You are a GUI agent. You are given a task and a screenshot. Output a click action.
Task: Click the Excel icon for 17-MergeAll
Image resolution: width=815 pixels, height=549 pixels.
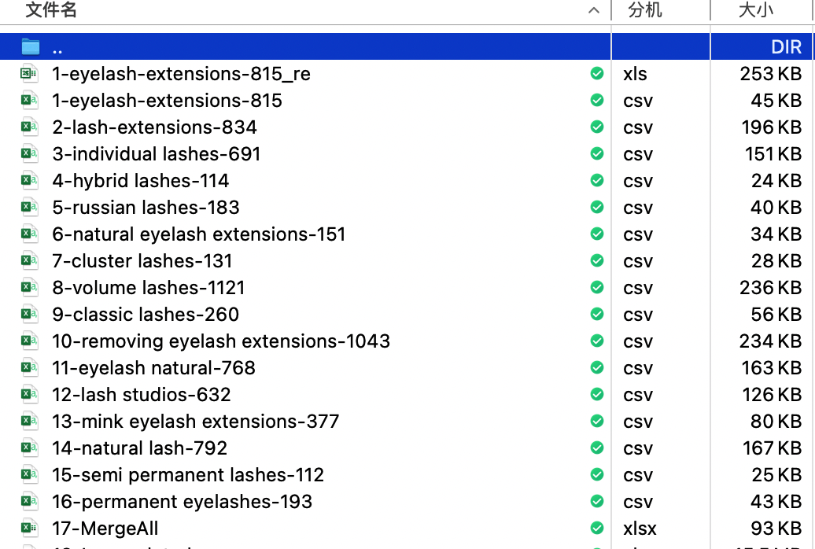click(29, 529)
